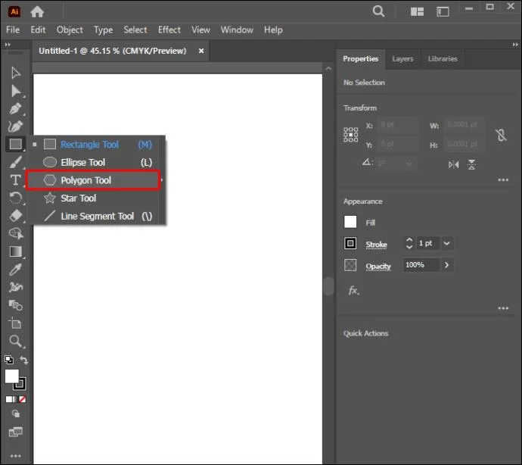Select the Eyedropper tool
Viewport: 522px width, 465px height.
15,270
